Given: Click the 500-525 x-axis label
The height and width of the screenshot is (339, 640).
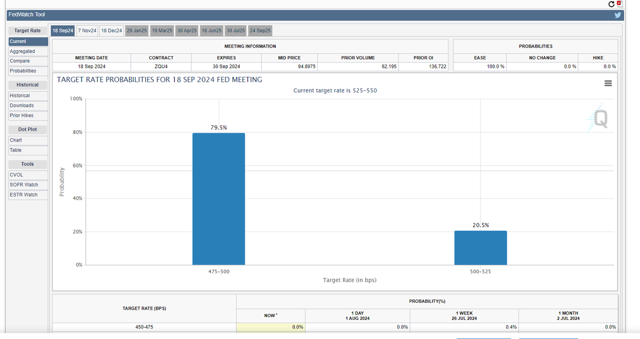Looking at the screenshot, I should 481,271.
